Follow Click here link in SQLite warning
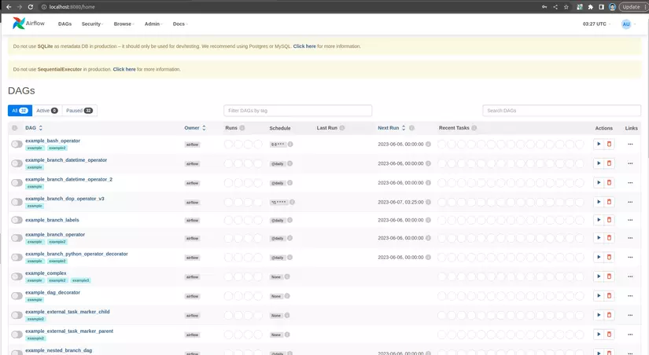Screen dimensions: 649x355 [304, 46]
